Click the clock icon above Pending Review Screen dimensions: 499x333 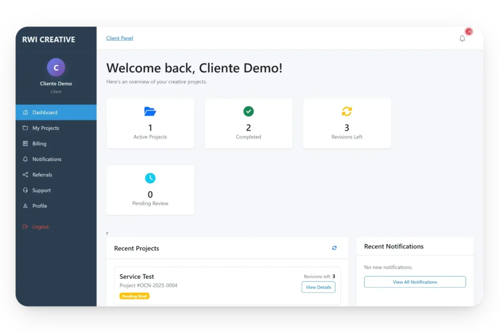point(150,177)
